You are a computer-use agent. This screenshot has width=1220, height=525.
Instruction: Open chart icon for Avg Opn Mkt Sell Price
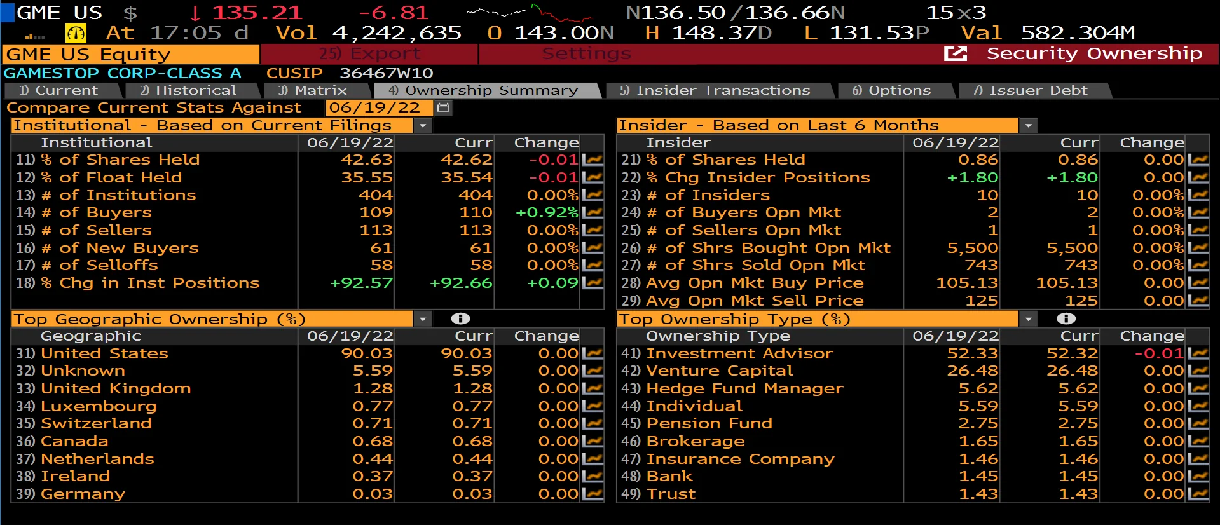[x=1198, y=301]
